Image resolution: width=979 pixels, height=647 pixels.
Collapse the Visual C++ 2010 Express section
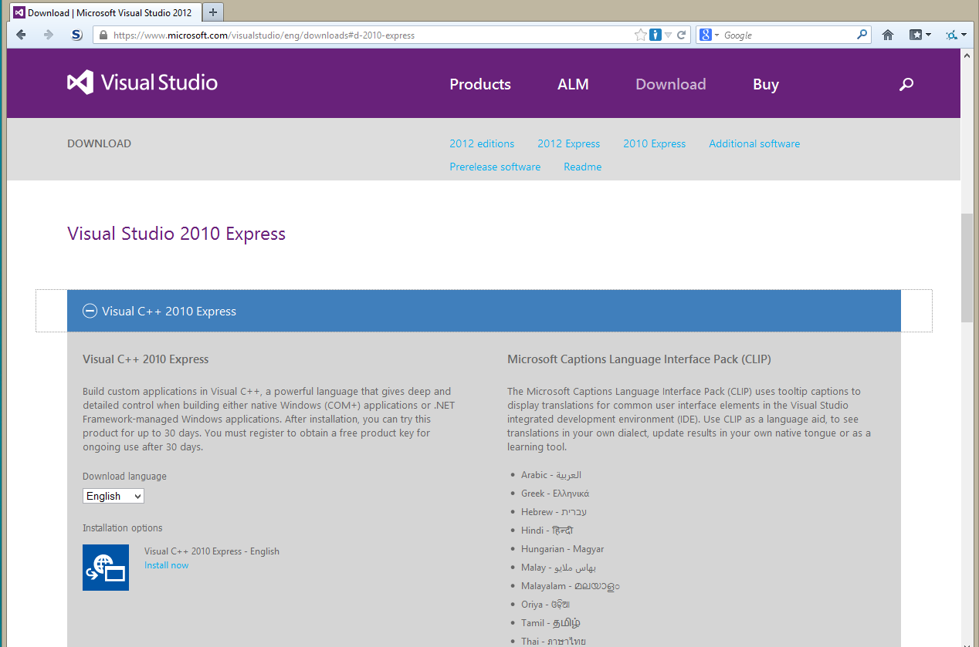click(x=484, y=311)
